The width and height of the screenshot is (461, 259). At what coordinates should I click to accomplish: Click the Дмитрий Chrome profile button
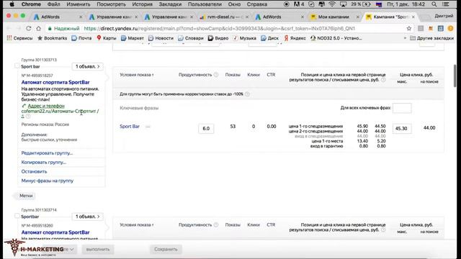coord(444,16)
